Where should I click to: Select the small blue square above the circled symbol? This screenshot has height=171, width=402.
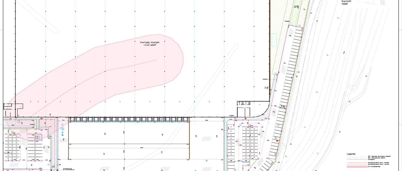coord(63,125)
